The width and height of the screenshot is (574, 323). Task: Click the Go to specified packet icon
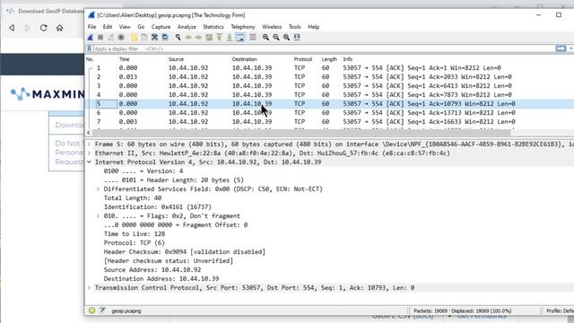pyautogui.click(x=209, y=38)
